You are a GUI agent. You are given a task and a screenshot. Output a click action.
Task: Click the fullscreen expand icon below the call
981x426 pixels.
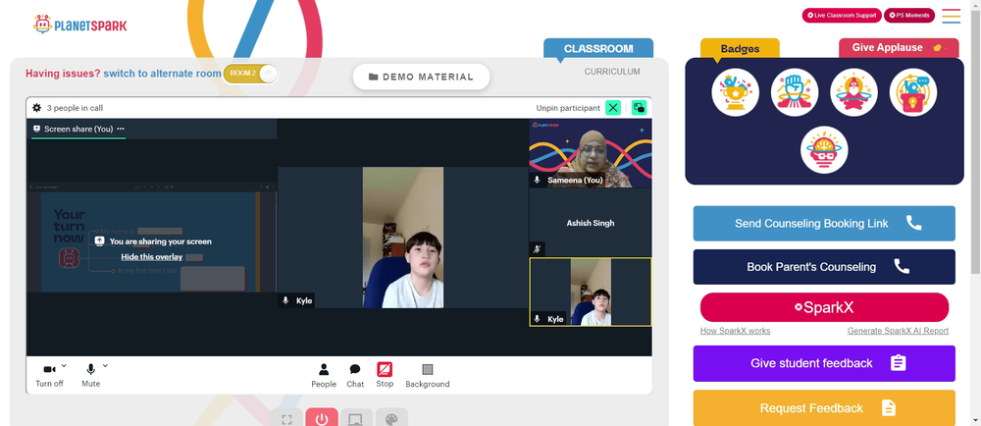tap(286, 418)
